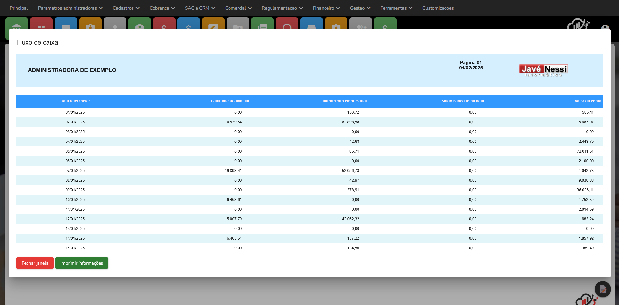The width and height of the screenshot is (619, 305).
Task: Click the user profile icon at top right
Action: pos(605,28)
